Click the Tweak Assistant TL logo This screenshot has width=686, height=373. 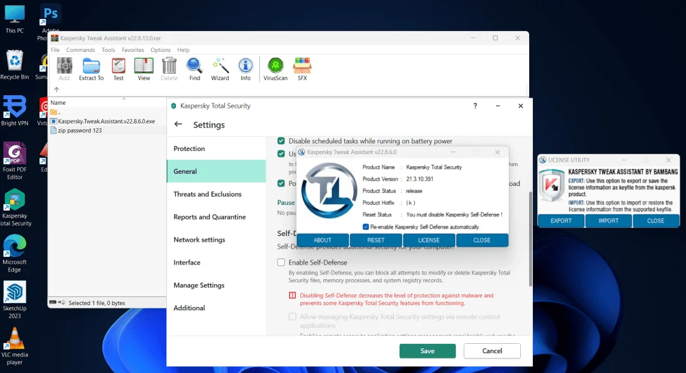pos(329,190)
